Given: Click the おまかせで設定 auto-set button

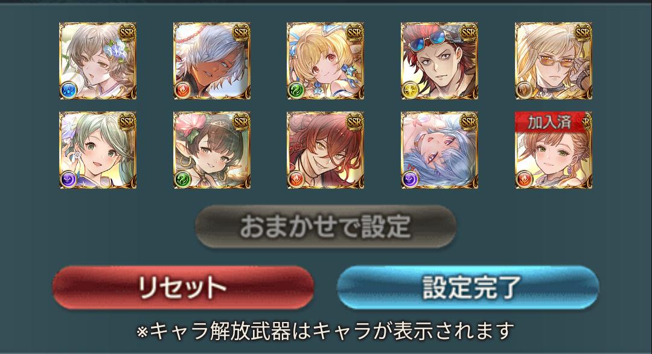Looking at the screenshot, I should (325, 226).
